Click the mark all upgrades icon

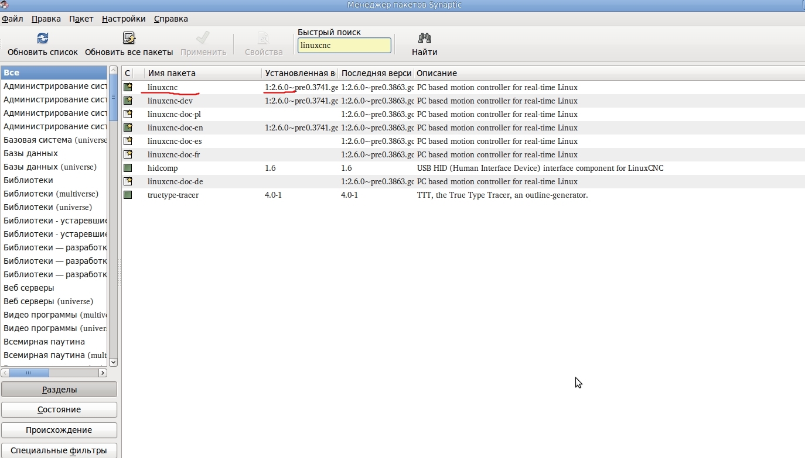[x=129, y=39]
